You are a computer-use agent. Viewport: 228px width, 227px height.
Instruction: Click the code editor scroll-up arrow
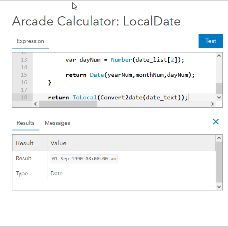coord(219,56)
